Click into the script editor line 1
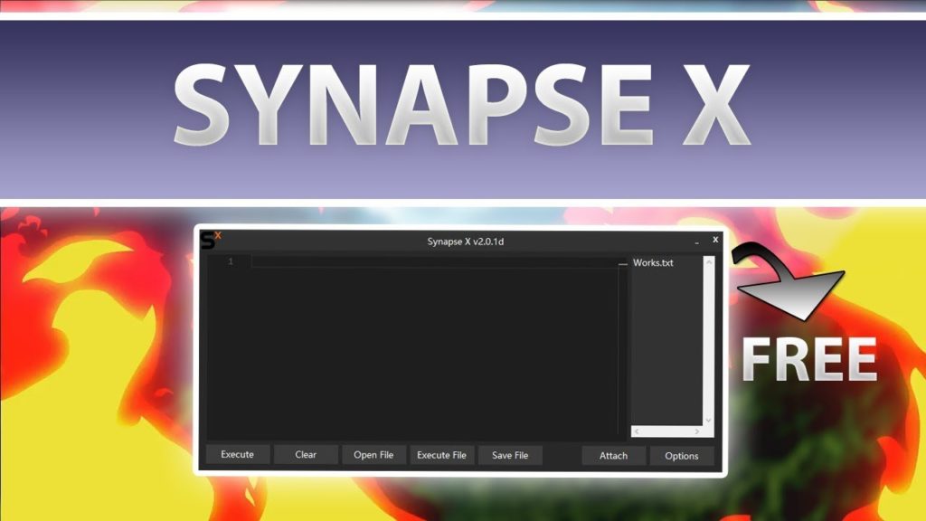The height and width of the screenshot is (521, 926). [x=434, y=261]
